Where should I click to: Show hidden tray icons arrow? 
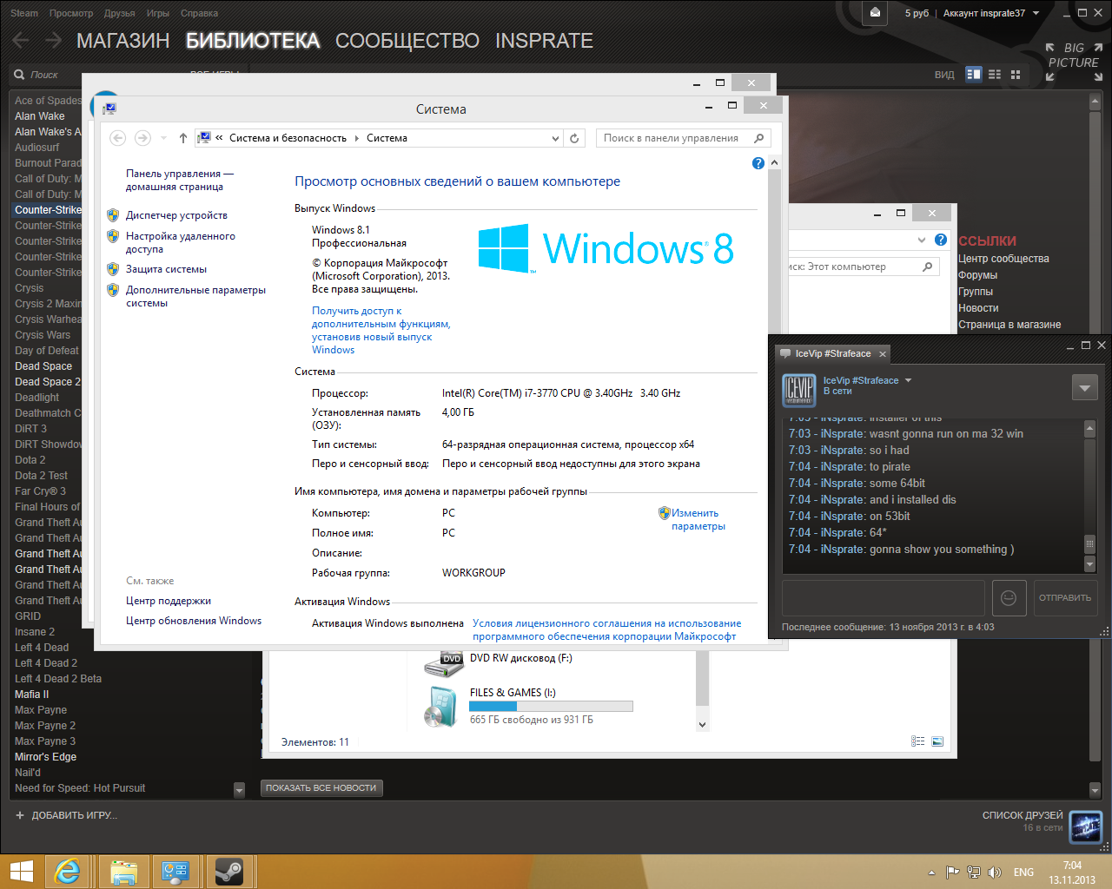tap(931, 873)
